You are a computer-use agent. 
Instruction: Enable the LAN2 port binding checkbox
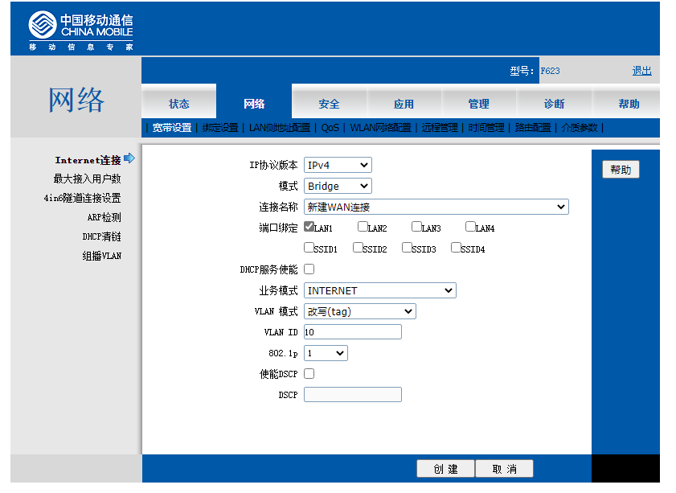[363, 228]
